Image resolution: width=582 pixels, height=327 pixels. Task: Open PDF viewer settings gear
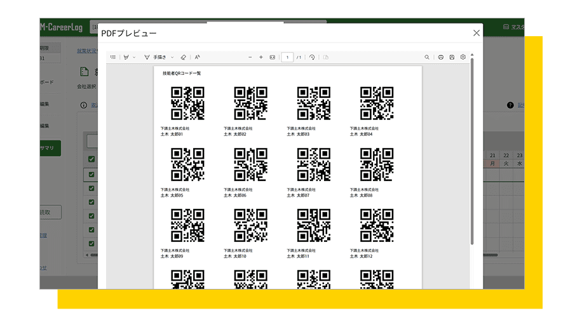pyautogui.click(x=463, y=57)
